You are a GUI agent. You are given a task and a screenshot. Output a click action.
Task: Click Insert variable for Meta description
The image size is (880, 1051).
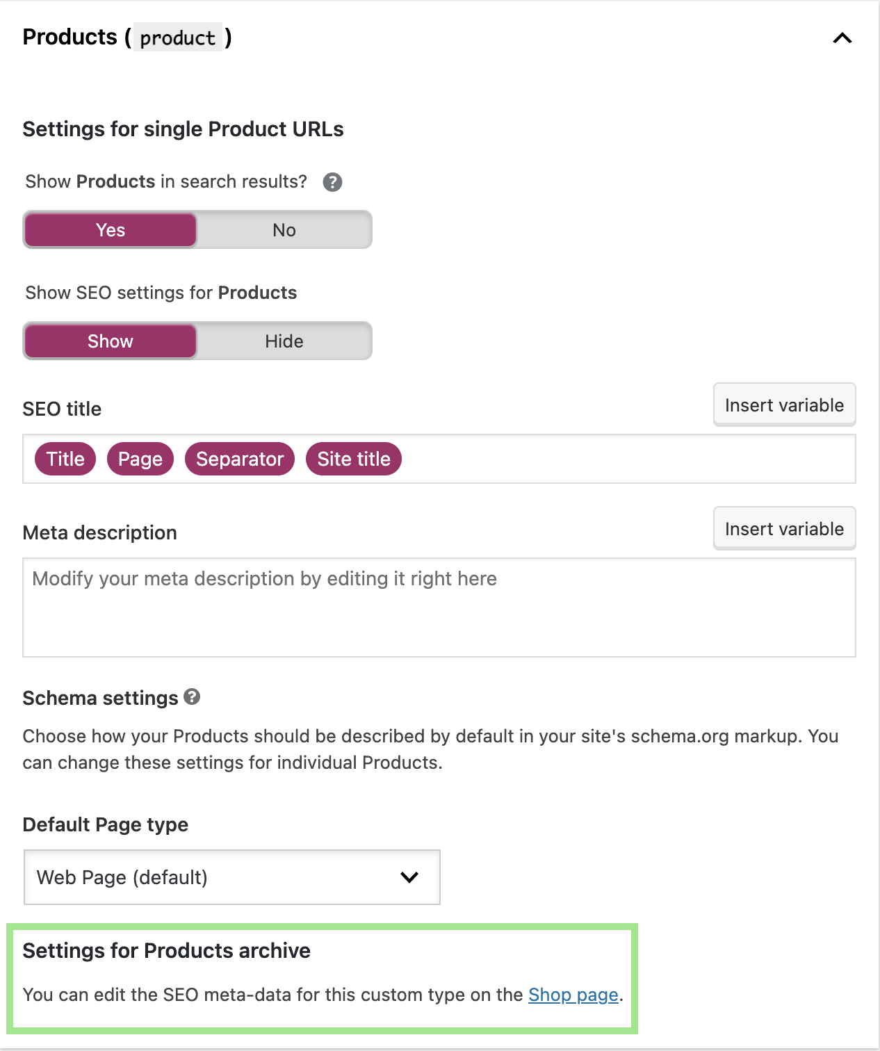tap(784, 528)
